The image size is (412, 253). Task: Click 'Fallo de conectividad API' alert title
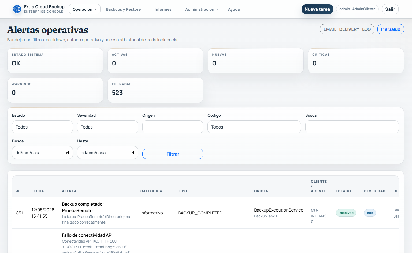87,235
